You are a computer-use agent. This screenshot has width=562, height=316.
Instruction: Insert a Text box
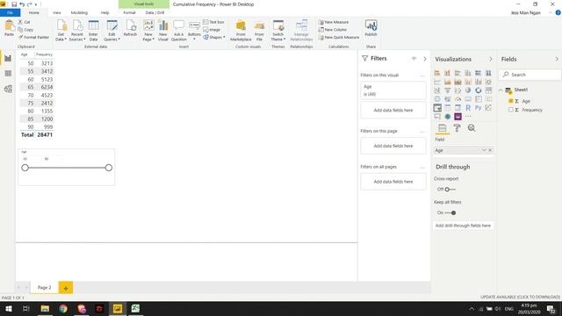point(213,22)
